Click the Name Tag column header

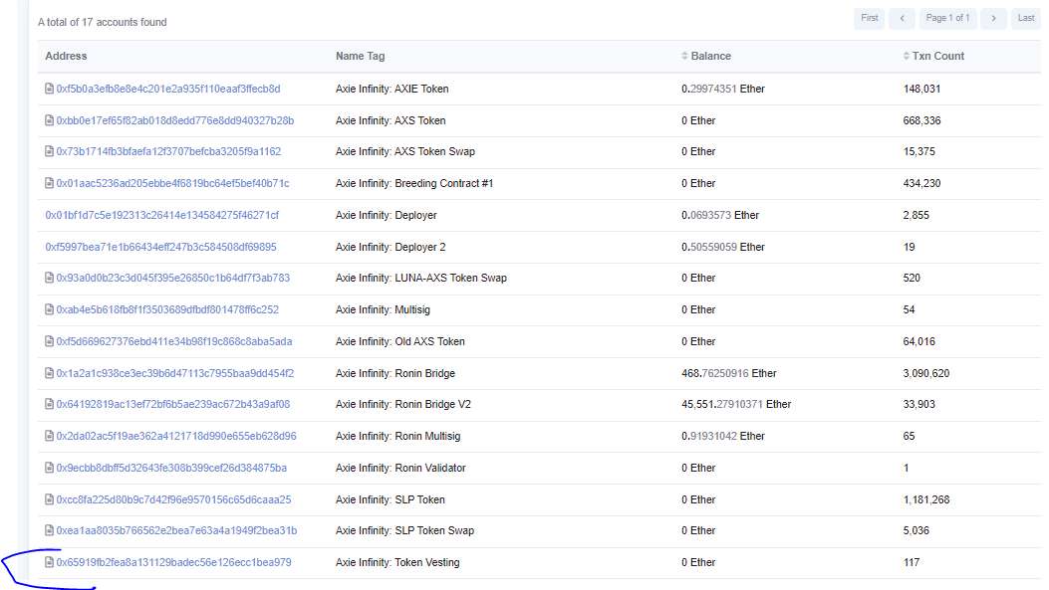(x=360, y=56)
